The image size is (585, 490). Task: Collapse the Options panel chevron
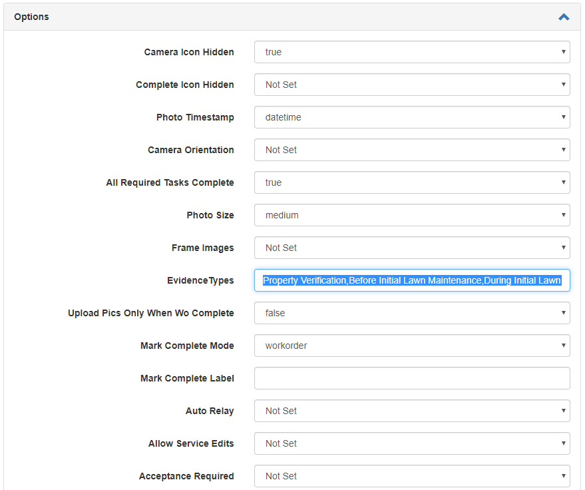(564, 17)
